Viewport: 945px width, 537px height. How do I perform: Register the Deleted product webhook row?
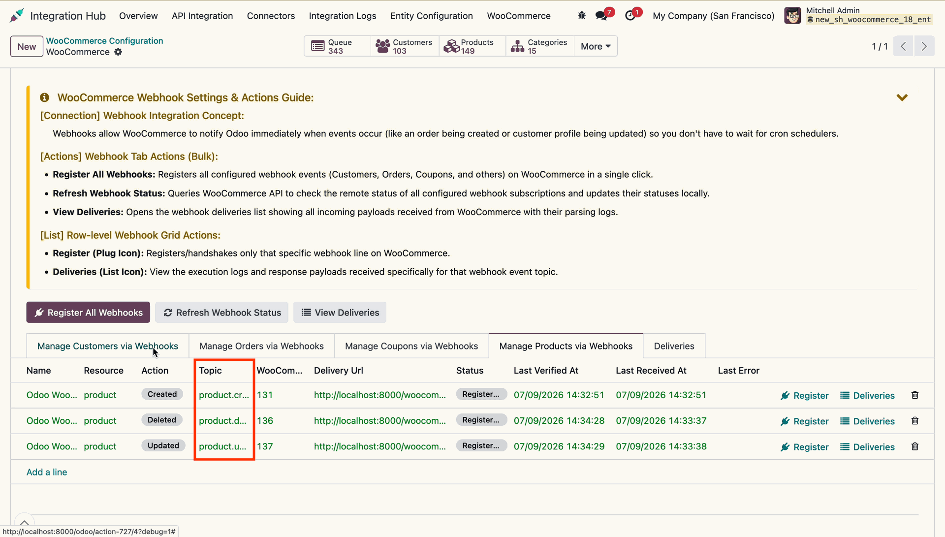805,421
